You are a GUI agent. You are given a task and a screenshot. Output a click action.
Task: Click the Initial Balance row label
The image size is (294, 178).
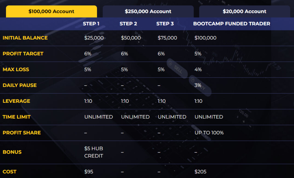25,38
